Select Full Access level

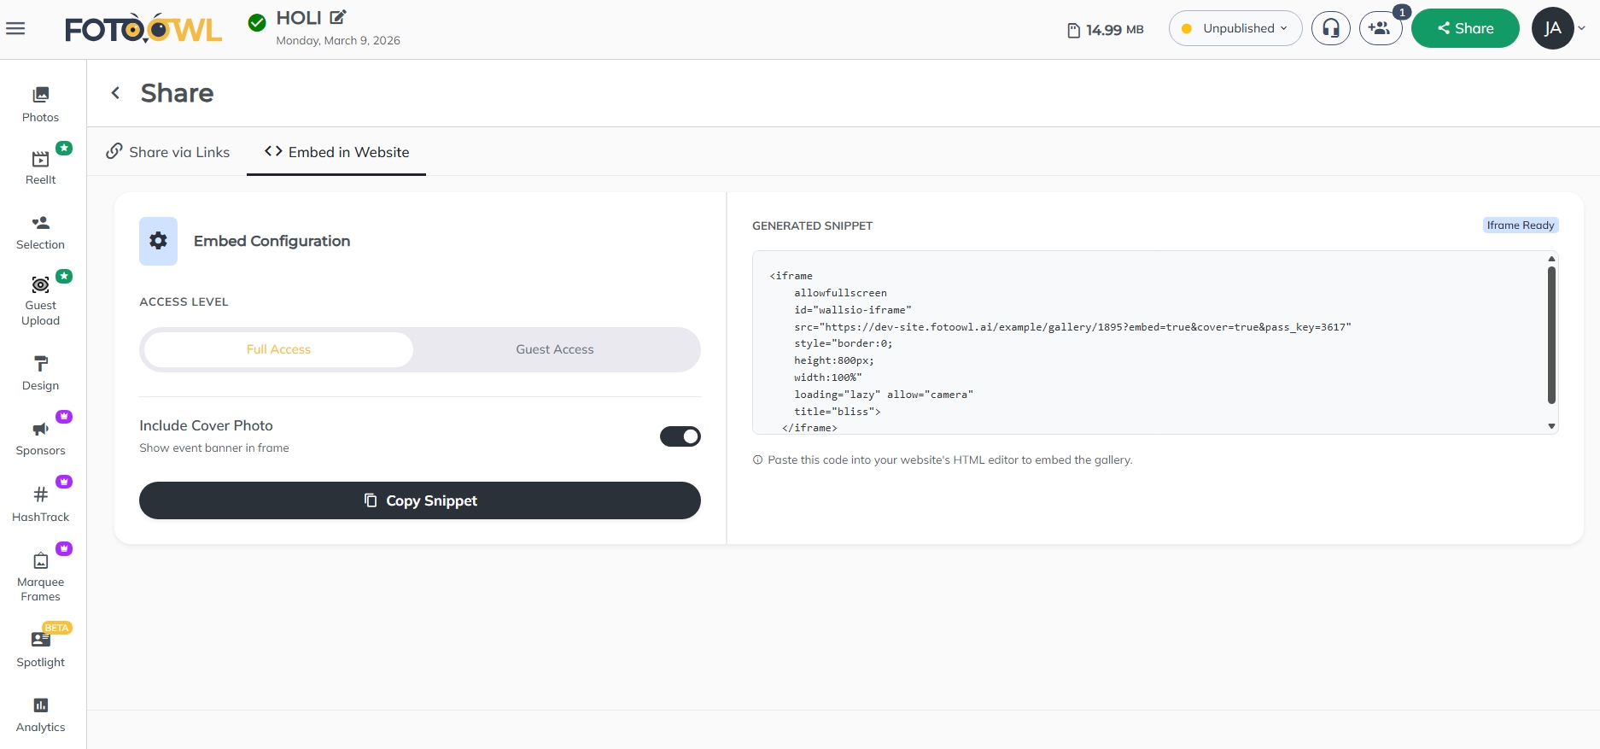pos(278,349)
